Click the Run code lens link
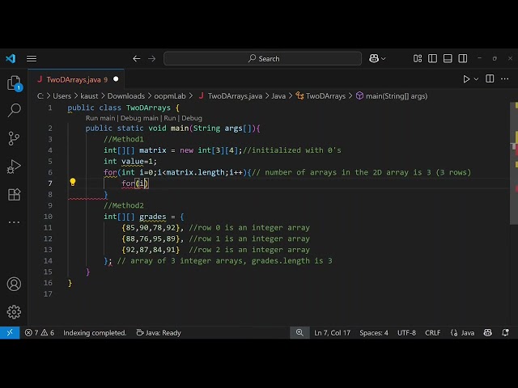 point(170,118)
